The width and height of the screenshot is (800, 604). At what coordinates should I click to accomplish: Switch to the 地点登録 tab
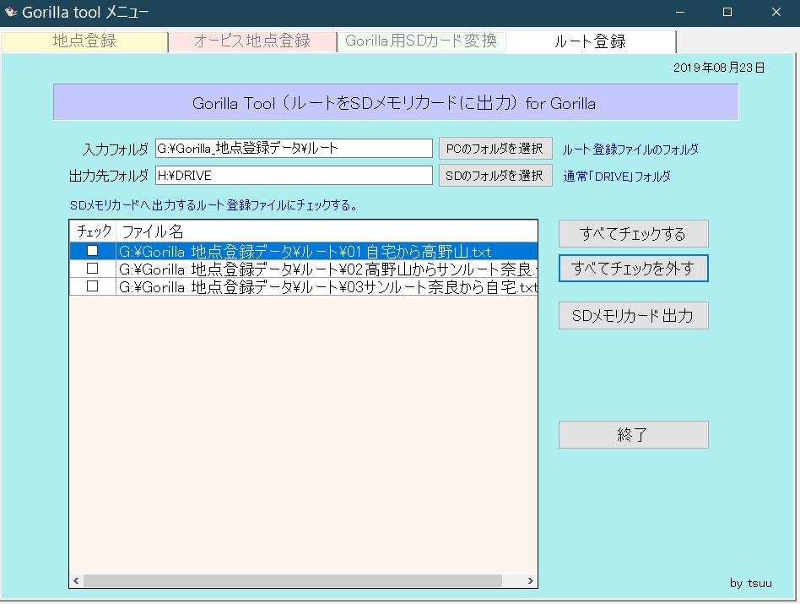(x=84, y=41)
